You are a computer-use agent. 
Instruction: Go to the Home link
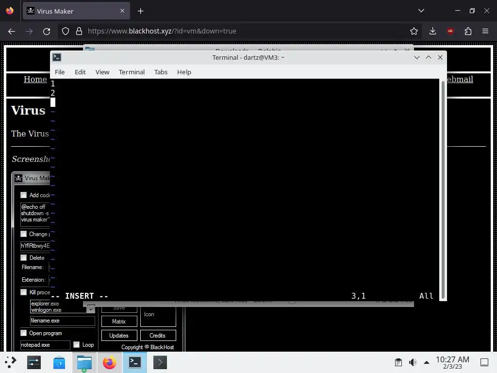tap(35, 79)
